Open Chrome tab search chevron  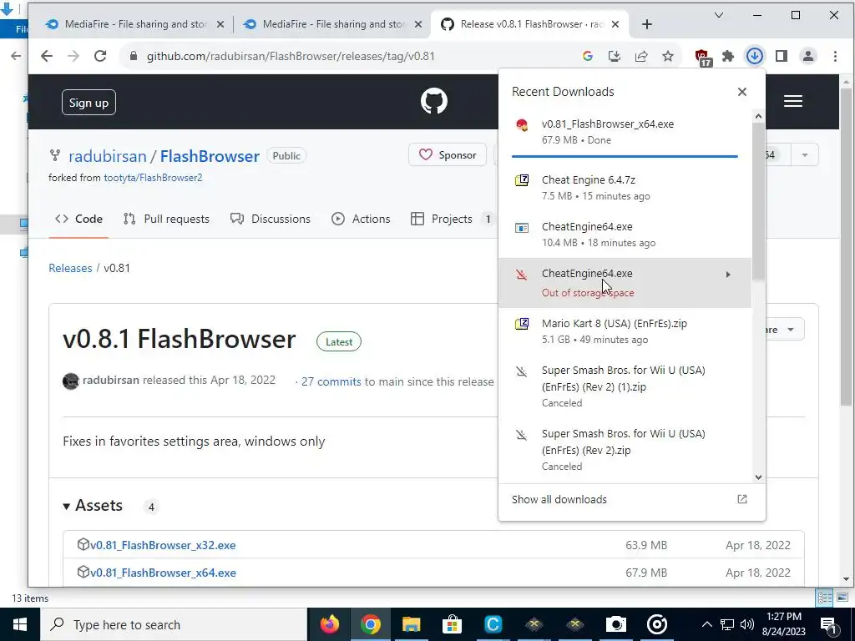[719, 15]
